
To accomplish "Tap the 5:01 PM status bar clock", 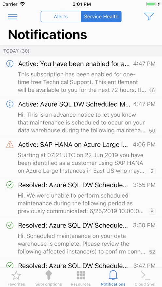I will coord(81,4).
